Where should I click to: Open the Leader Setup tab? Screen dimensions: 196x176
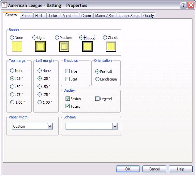coord(129,16)
